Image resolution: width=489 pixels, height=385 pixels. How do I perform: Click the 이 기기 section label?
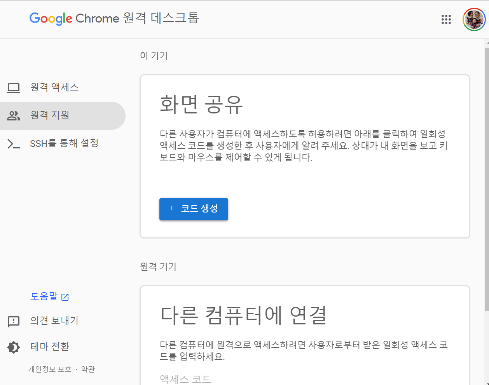click(154, 56)
